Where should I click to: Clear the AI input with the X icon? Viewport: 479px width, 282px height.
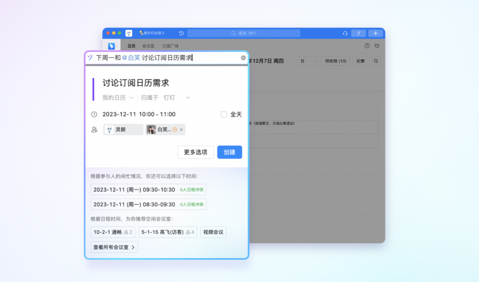[243, 58]
